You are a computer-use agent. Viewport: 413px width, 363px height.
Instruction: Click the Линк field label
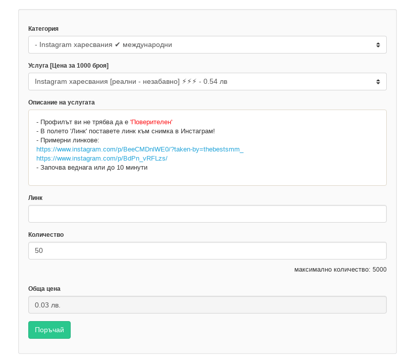(x=35, y=198)
